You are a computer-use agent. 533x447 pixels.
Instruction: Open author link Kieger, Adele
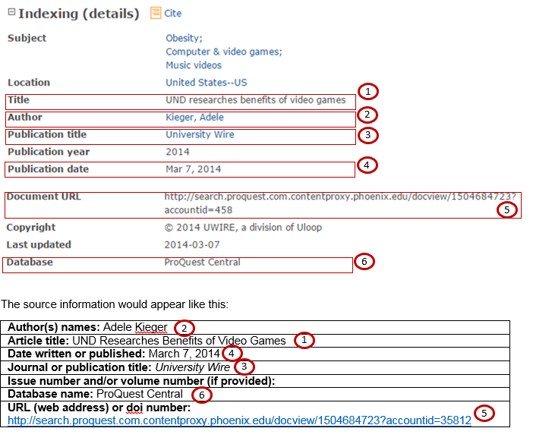[x=194, y=118]
